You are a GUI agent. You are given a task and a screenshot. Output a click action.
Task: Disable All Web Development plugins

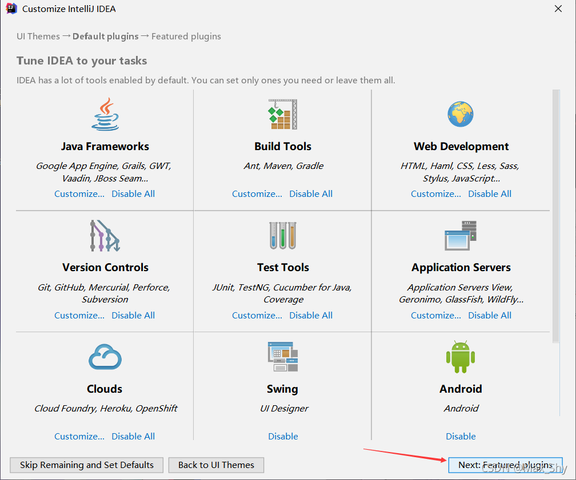pyautogui.click(x=490, y=193)
